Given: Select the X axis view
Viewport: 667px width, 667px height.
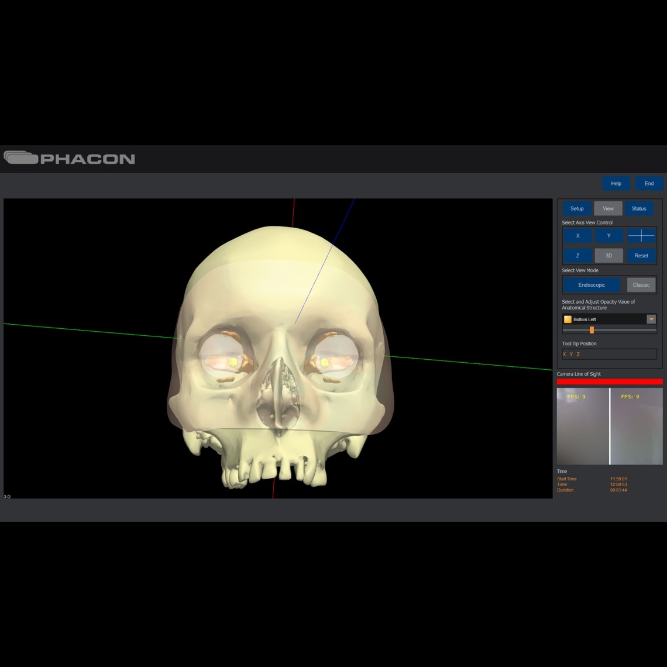Looking at the screenshot, I should (577, 236).
